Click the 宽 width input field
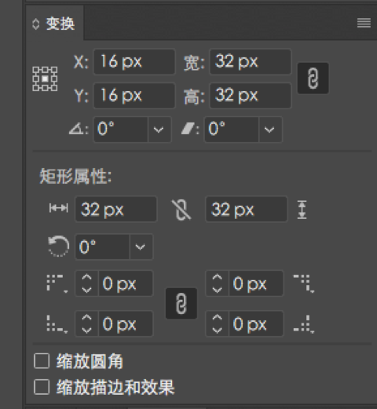The image size is (377, 409). [x=250, y=62]
